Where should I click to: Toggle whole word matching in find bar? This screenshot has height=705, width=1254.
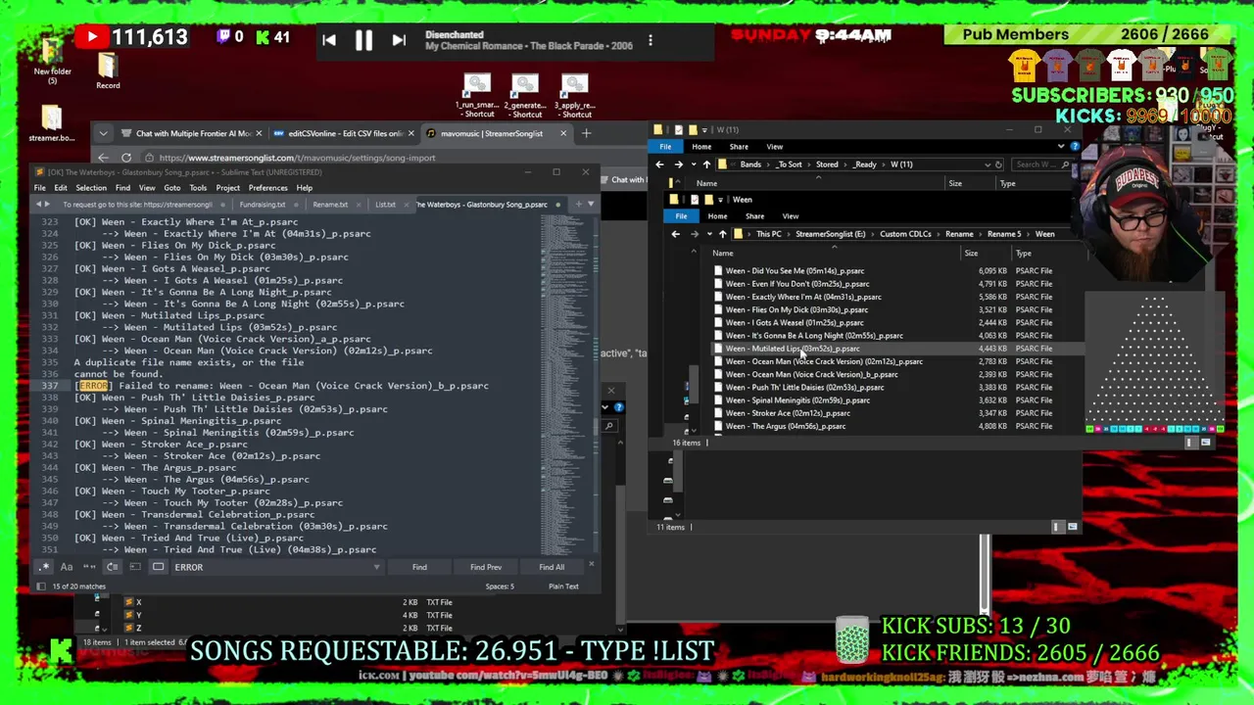[x=89, y=567]
